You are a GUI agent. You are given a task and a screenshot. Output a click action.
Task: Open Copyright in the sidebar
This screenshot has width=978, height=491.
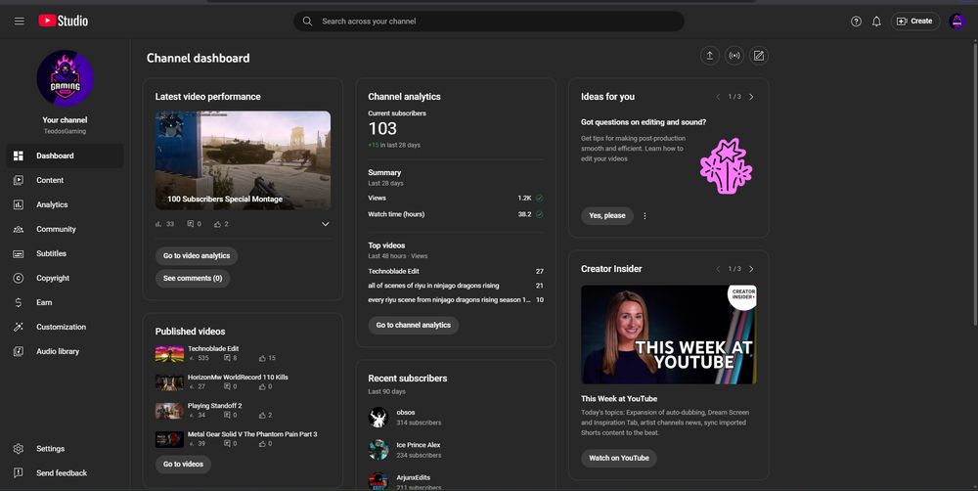pos(65,278)
